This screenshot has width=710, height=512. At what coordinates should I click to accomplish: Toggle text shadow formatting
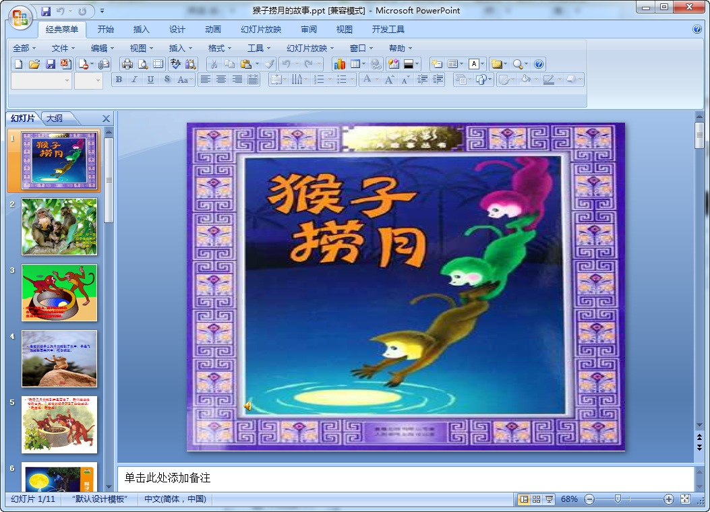click(167, 79)
